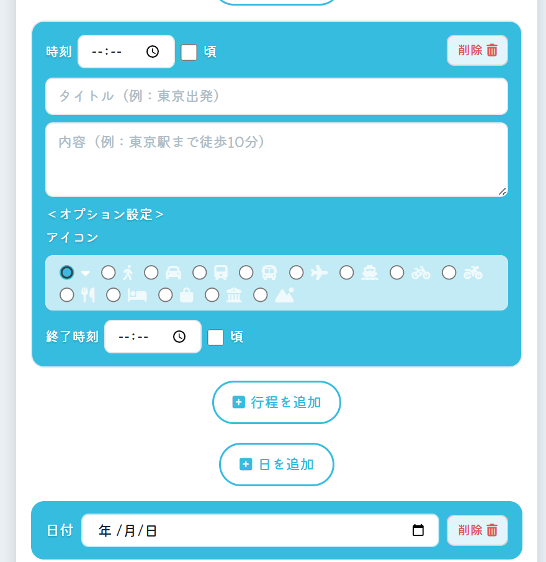Select the radio button for the museum icon
546x562 pixels.
pos(212,295)
